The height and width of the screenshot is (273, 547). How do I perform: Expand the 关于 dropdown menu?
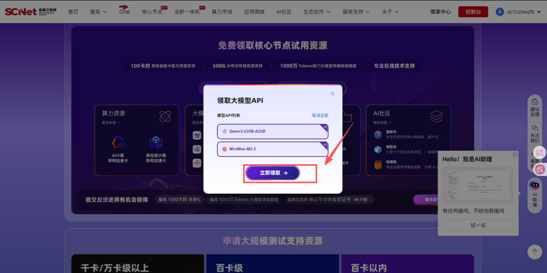point(390,12)
